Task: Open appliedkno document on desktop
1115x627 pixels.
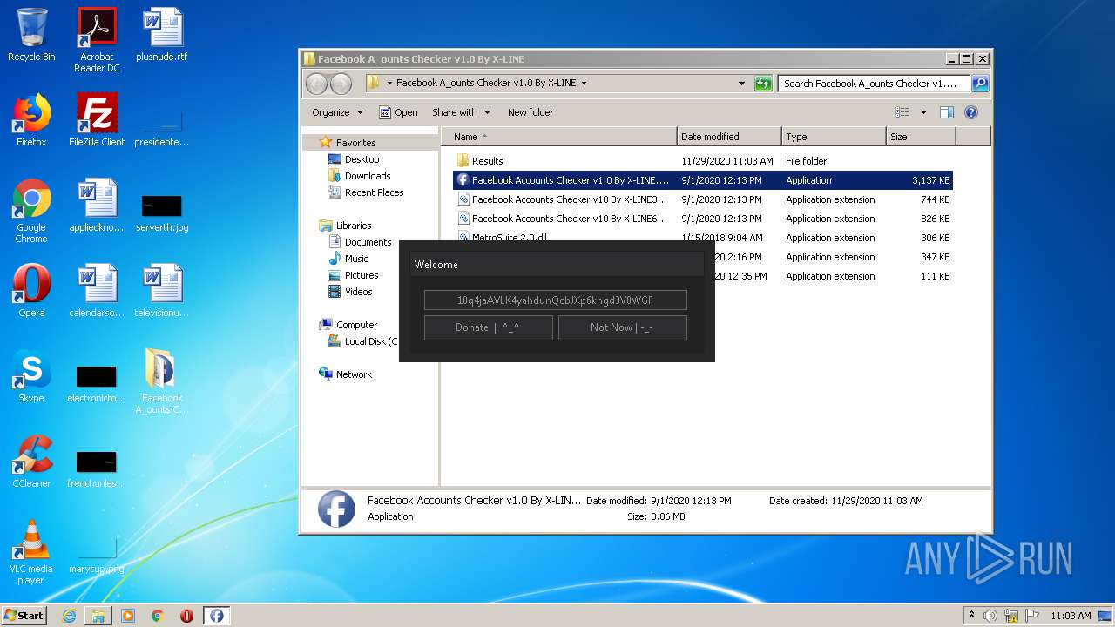Action: (x=97, y=206)
